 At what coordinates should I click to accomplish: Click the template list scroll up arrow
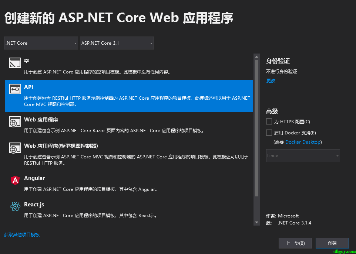(x=256, y=56)
